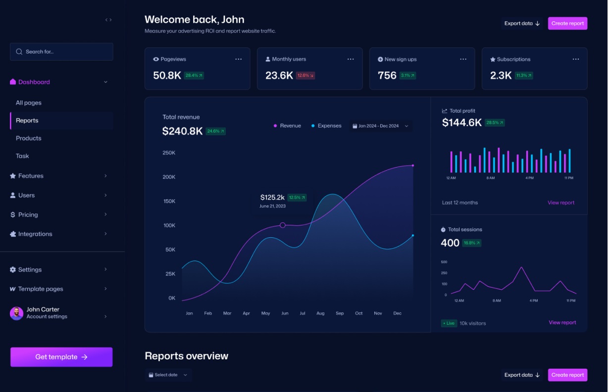
Task: Click the search magnifier icon
Action: [x=19, y=51]
